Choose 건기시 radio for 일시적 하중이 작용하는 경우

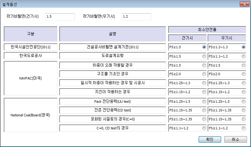coord(204,83)
